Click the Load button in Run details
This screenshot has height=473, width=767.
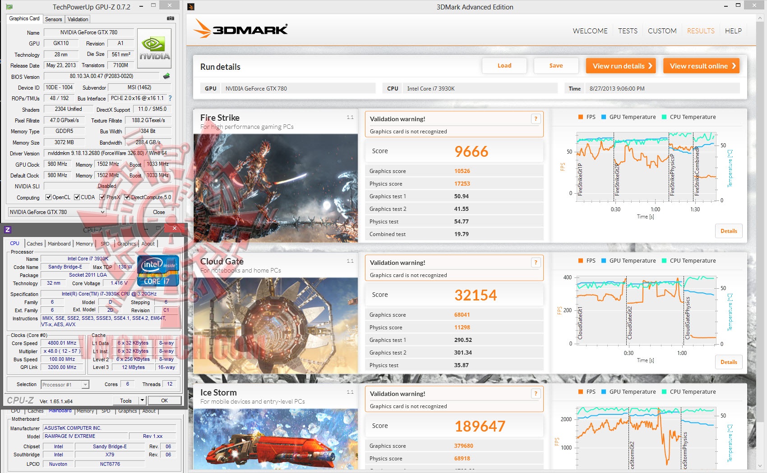click(x=504, y=66)
